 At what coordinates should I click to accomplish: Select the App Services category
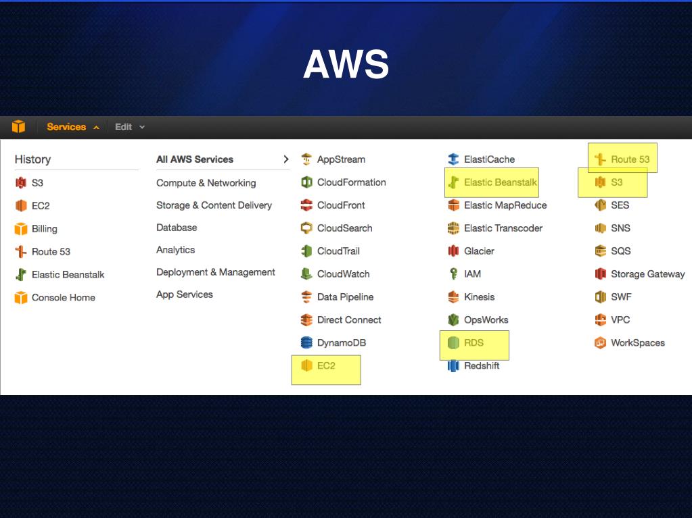tap(185, 294)
